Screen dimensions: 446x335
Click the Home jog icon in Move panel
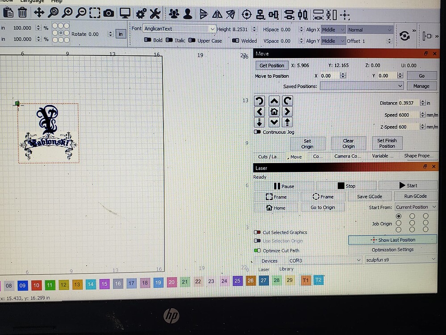[274, 111]
